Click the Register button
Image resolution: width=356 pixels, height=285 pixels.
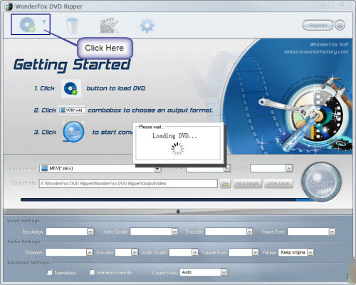[x=318, y=25]
